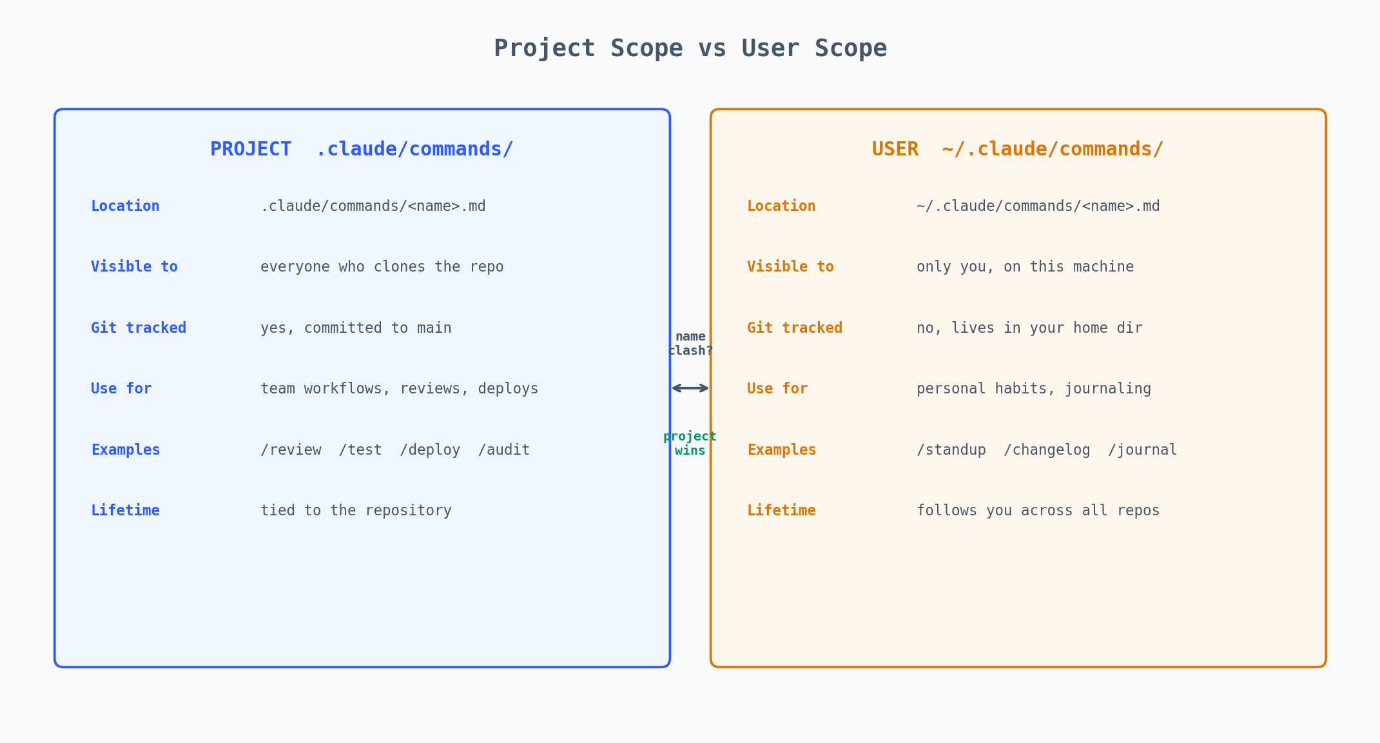Viewport: 1380px width, 743px height.
Task: Select 'team workflows, reviews, deploys' text
Action: pos(400,389)
